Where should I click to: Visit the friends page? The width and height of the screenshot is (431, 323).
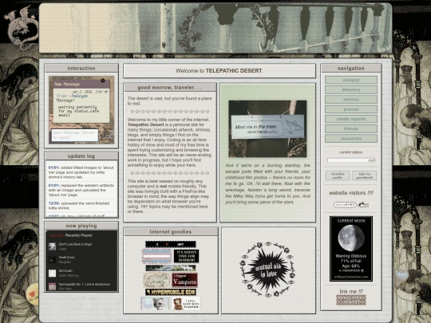(x=351, y=129)
